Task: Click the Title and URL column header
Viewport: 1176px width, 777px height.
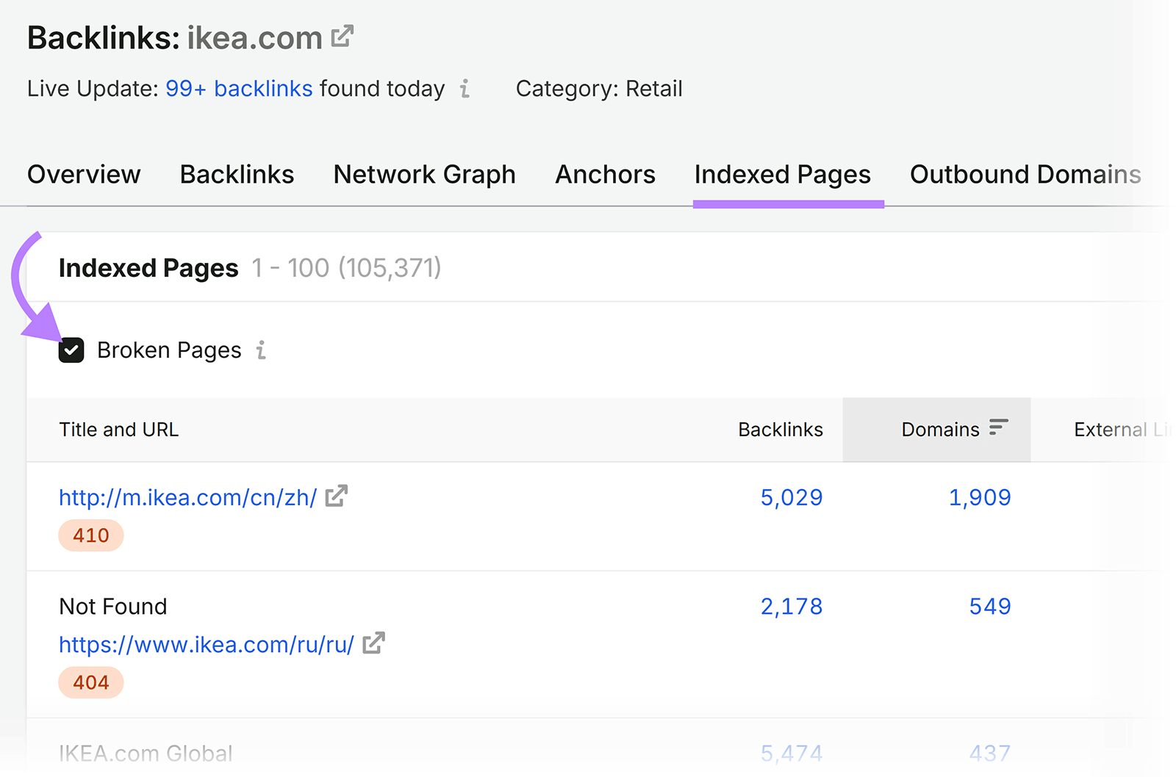Action: click(119, 430)
